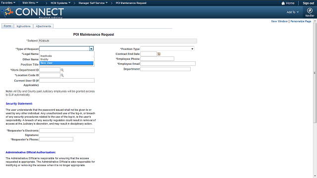Open HCM Systems breadcrumb menu
The width and height of the screenshot is (317, 178).
[60, 3]
